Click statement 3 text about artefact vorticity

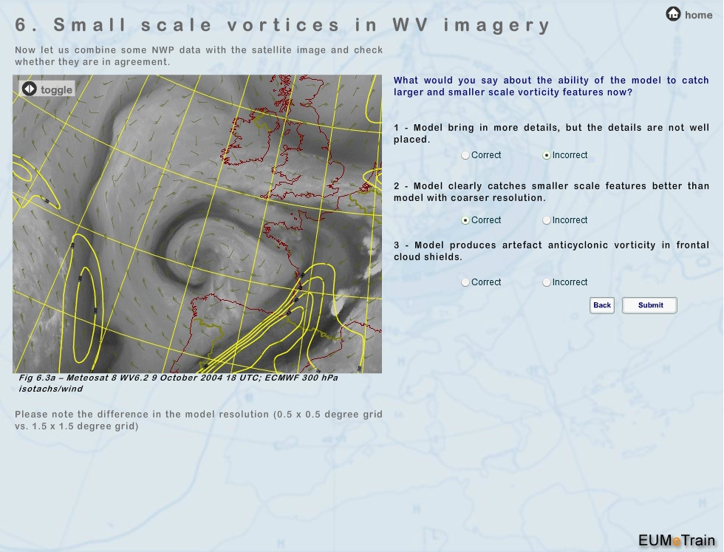[x=551, y=251]
